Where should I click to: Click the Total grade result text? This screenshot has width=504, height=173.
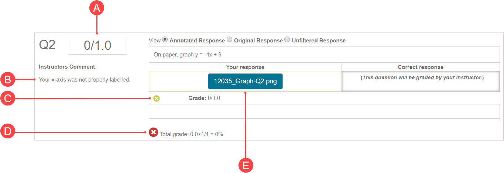coord(191,134)
